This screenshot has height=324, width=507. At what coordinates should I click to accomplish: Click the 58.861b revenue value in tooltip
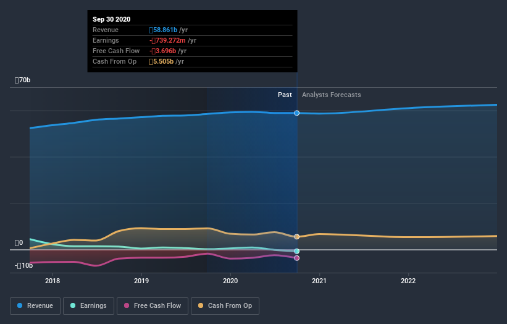click(163, 30)
